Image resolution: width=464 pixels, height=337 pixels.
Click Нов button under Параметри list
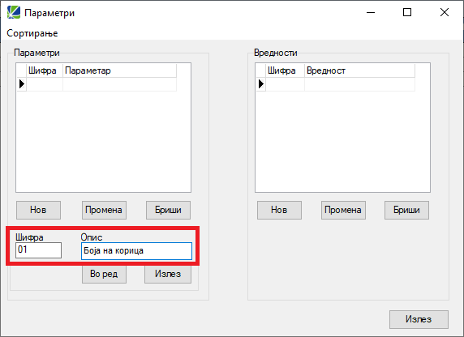click(x=38, y=210)
